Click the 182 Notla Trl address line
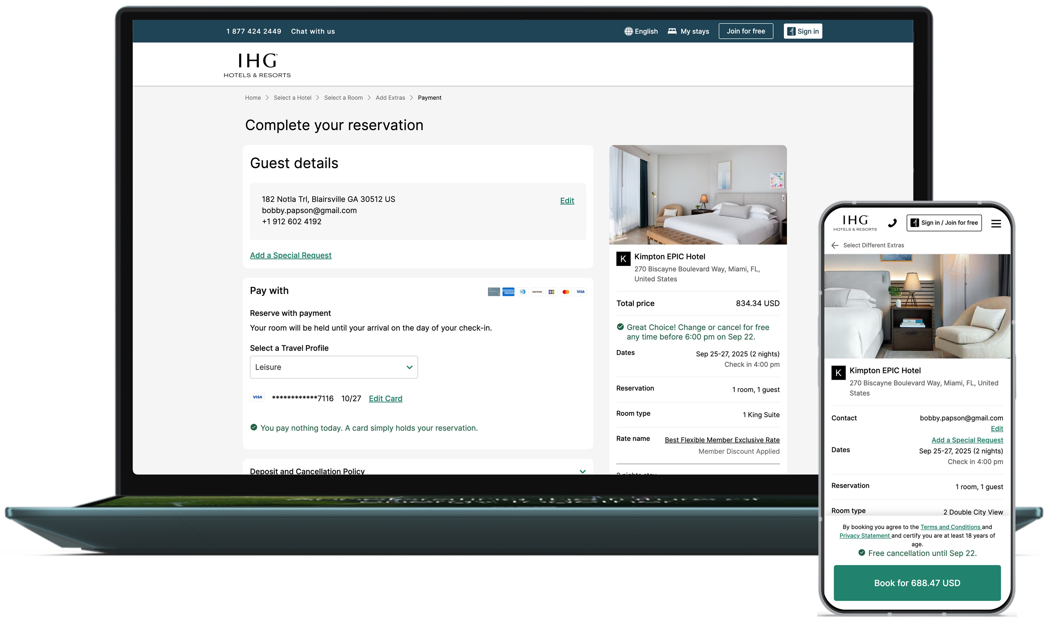Viewport: 1045px width, 617px height. (x=328, y=199)
